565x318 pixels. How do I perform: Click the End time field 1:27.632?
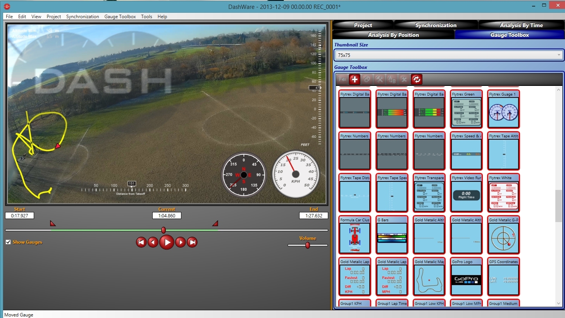pos(314,216)
